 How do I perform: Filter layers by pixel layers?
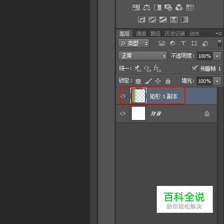[162, 43]
